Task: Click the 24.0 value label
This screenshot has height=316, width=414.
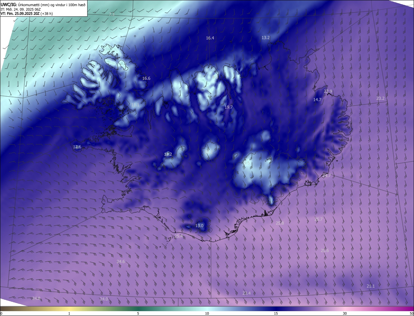Action: [x=104, y=299]
